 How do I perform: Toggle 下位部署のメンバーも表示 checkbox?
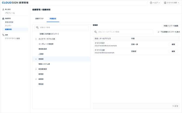pyautogui.click(x=158, y=32)
